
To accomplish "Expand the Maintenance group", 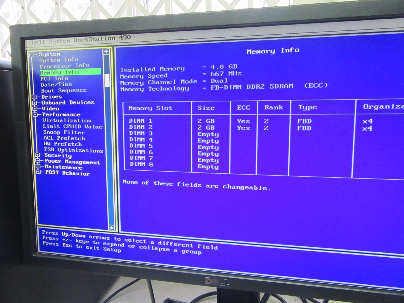I will [38, 167].
